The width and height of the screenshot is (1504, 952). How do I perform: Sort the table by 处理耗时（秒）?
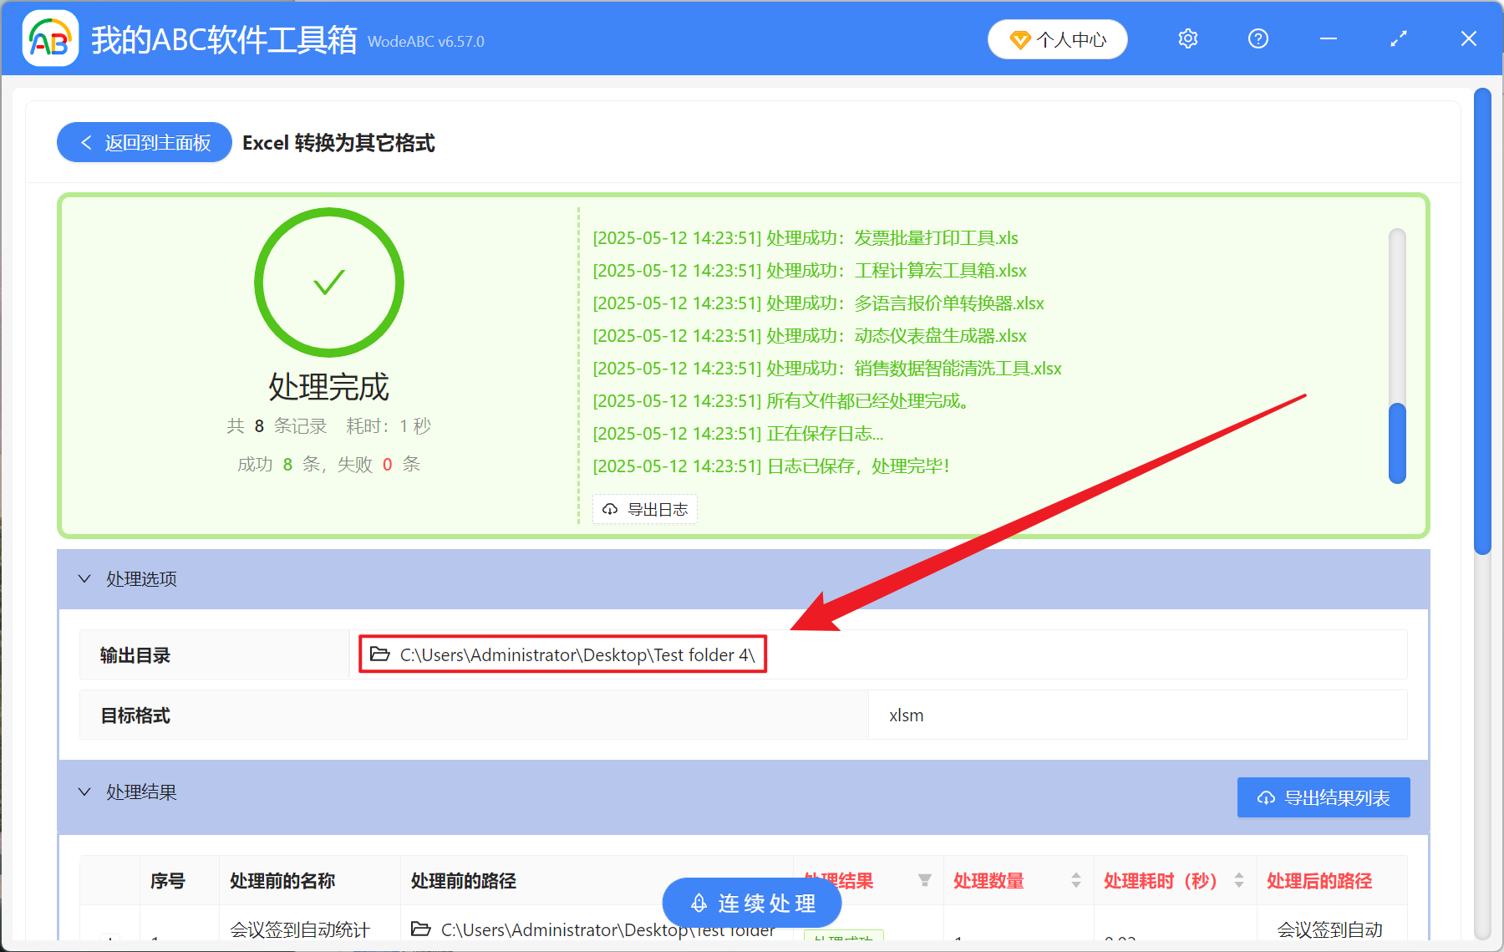click(x=1238, y=880)
